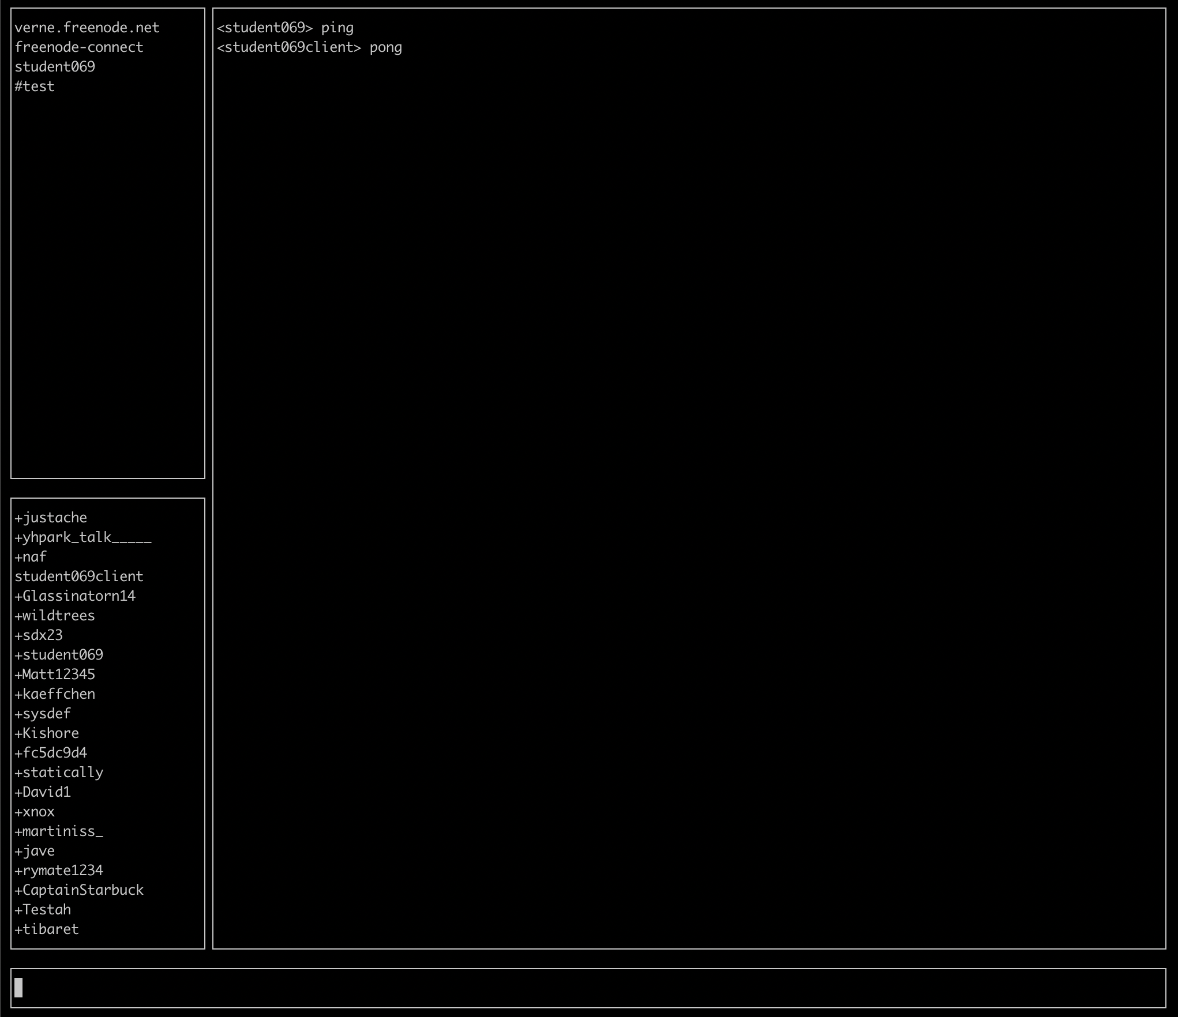The image size is (1178, 1017).
Task: Select user Matt12345 in nick list
Action: tap(55, 675)
